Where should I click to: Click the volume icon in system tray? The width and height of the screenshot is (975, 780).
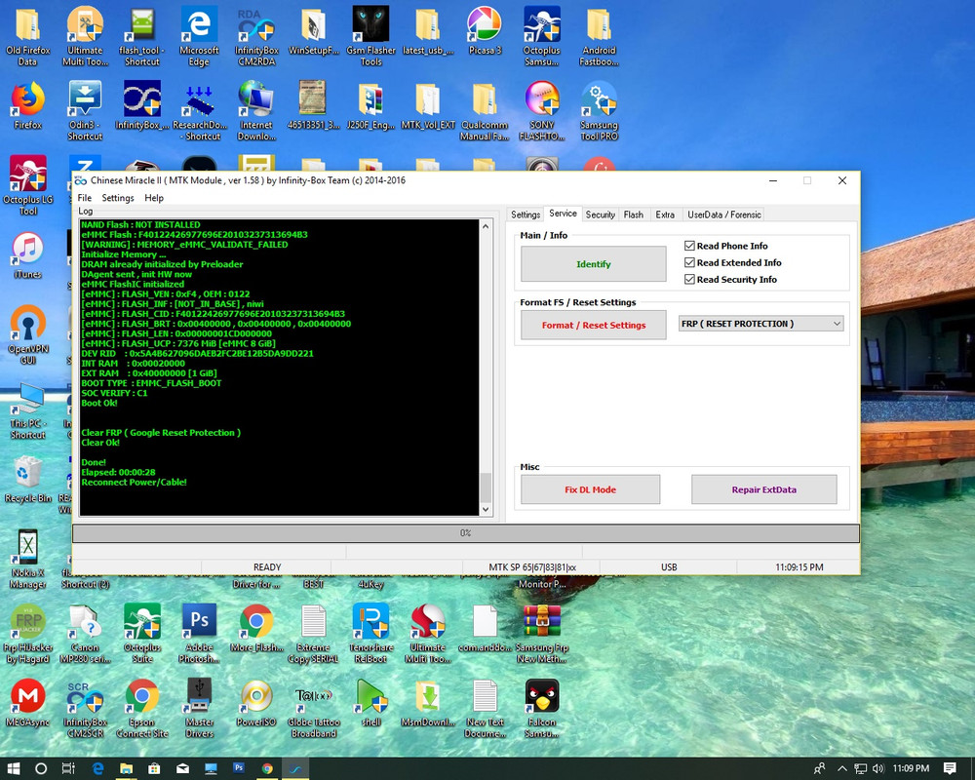pyautogui.click(x=878, y=768)
